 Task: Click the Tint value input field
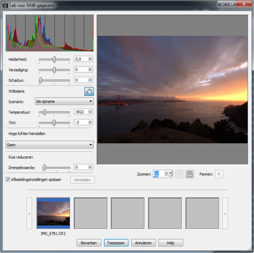(x=81, y=123)
